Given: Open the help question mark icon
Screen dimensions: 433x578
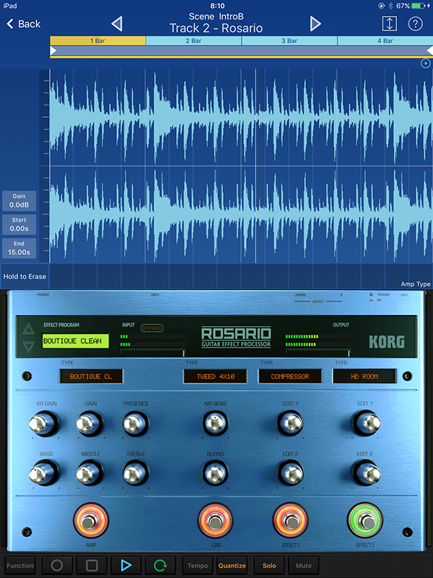Looking at the screenshot, I should (x=416, y=24).
